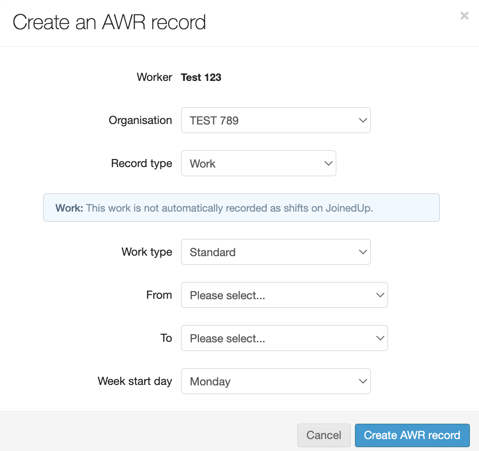Click the chevron arrow in Record type field
Screen dimensions: 479x451
coord(328,164)
